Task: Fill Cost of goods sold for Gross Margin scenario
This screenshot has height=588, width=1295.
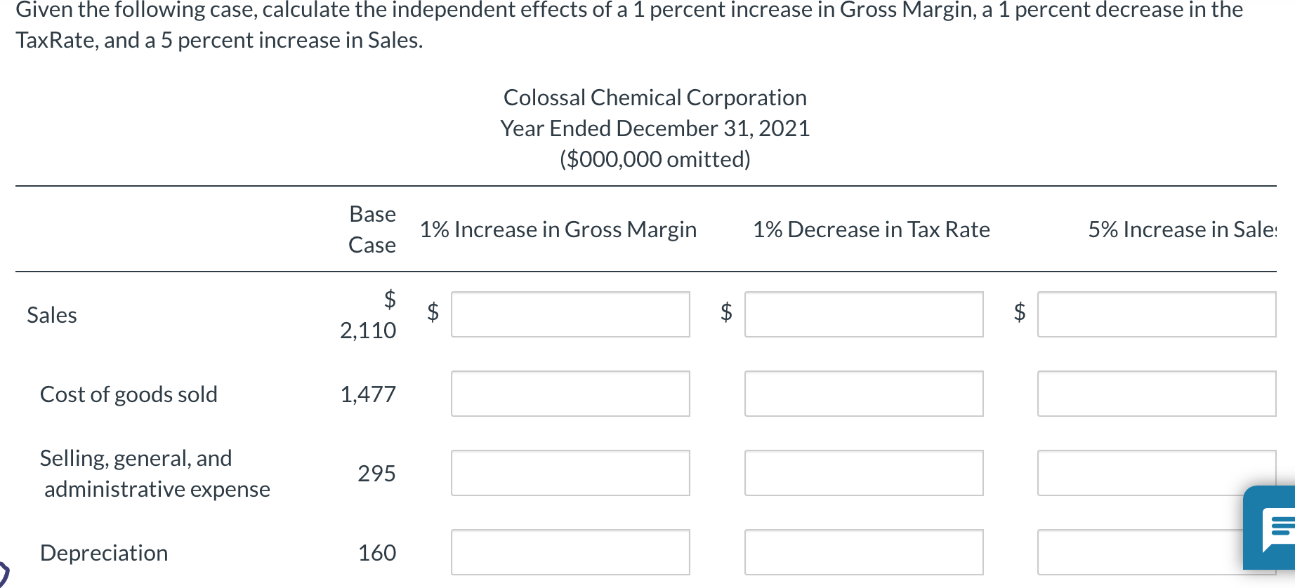Action: 570,394
